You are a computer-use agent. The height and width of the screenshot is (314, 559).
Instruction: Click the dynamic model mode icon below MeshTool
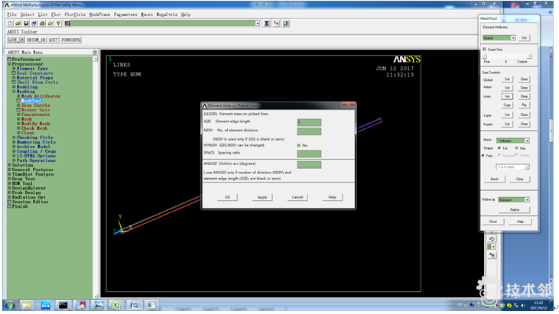[492, 239]
